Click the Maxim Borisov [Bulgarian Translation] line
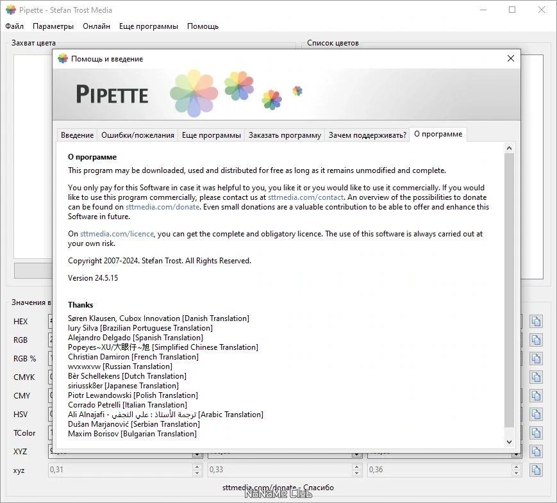 (132, 433)
